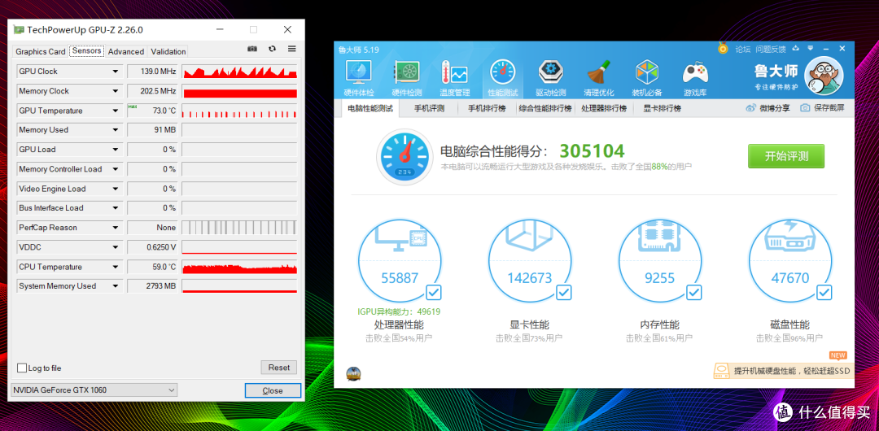Uncheck the 内存性能 test checkbox

tap(693, 292)
